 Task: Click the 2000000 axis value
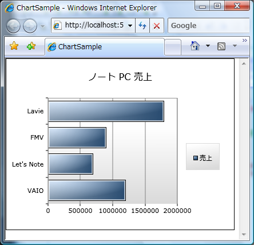point(177,211)
